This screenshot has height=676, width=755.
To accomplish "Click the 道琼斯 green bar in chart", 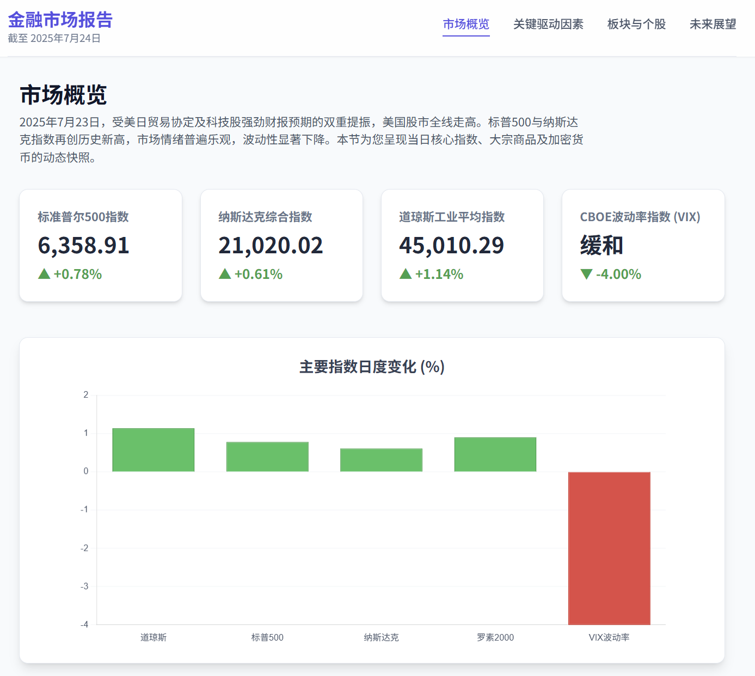I will [154, 450].
